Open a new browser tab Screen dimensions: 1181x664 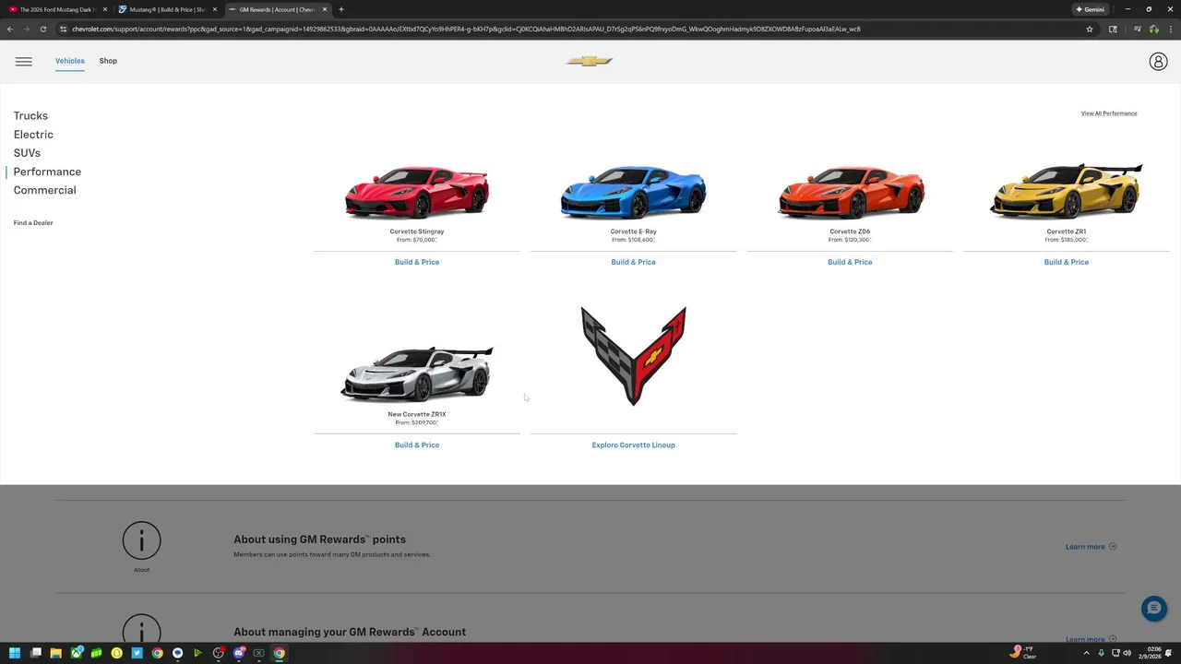pyautogui.click(x=340, y=9)
